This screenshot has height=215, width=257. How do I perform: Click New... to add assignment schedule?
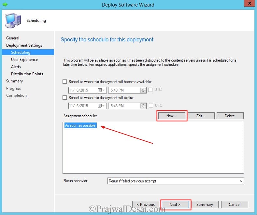coord(172,116)
